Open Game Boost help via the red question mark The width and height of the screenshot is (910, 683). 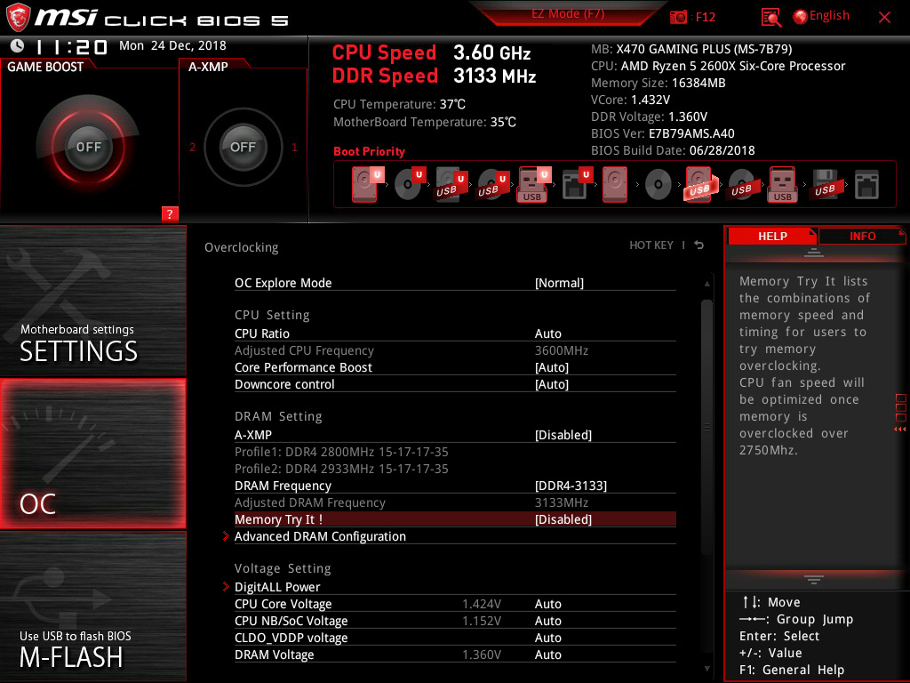(x=170, y=213)
